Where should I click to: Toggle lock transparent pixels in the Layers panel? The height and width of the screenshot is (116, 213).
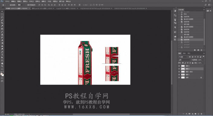coord(183,63)
